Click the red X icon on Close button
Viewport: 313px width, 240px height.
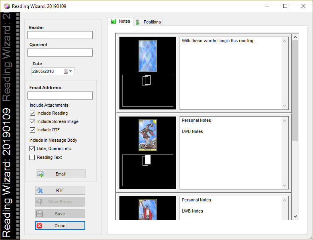pyautogui.click(x=39, y=226)
